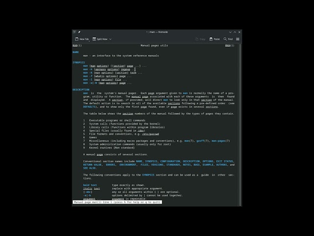Click the ENVIRONMENT section name
314x236 pixels.
point(128,165)
